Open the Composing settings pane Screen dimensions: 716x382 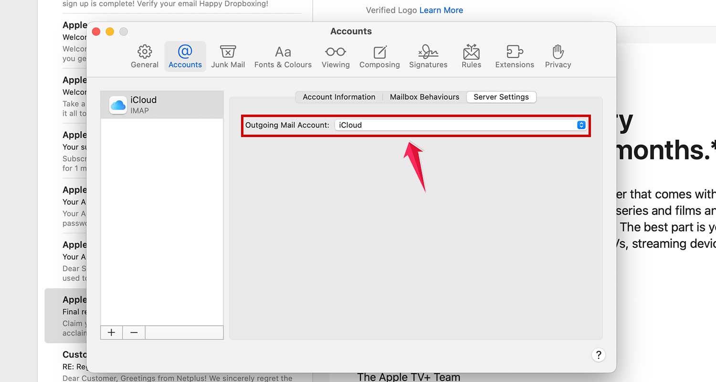point(379,56)
